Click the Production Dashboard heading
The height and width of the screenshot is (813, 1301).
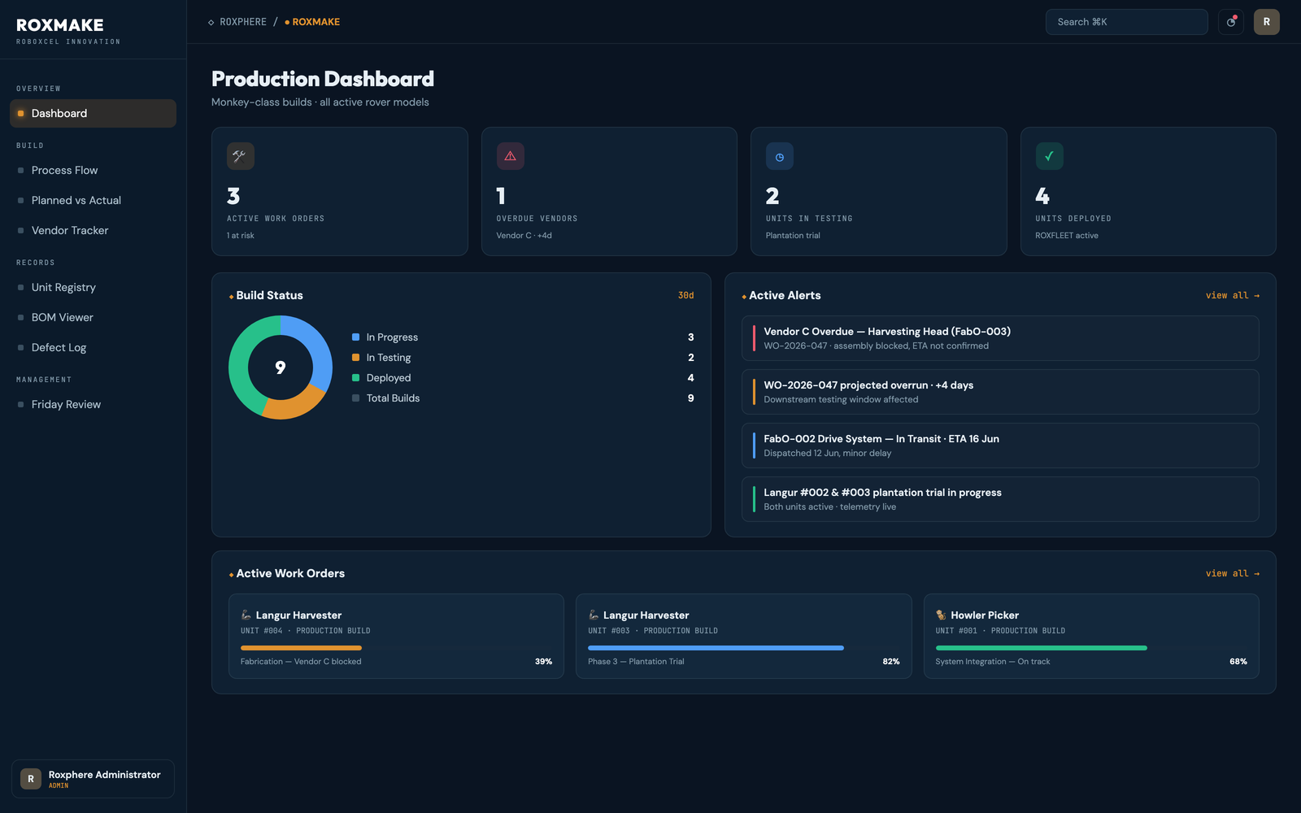(x=323, y=79)
